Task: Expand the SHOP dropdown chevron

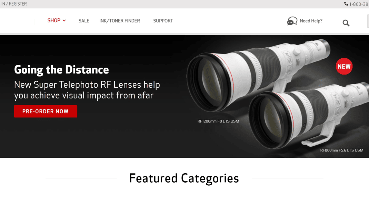Action: [64, 21]
